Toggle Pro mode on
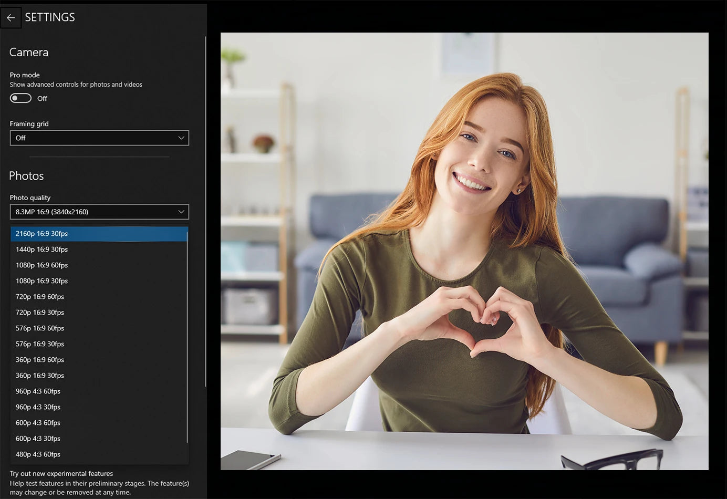 coord(20,98)
